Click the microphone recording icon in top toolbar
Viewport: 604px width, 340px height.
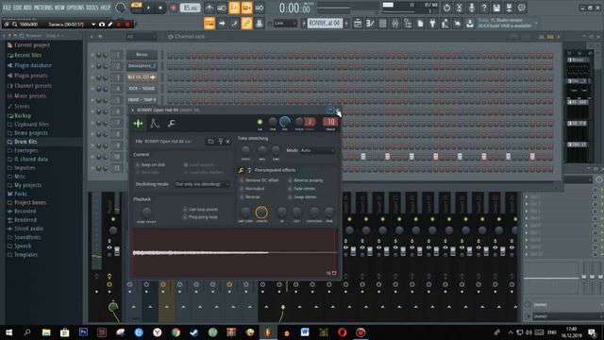472,8
